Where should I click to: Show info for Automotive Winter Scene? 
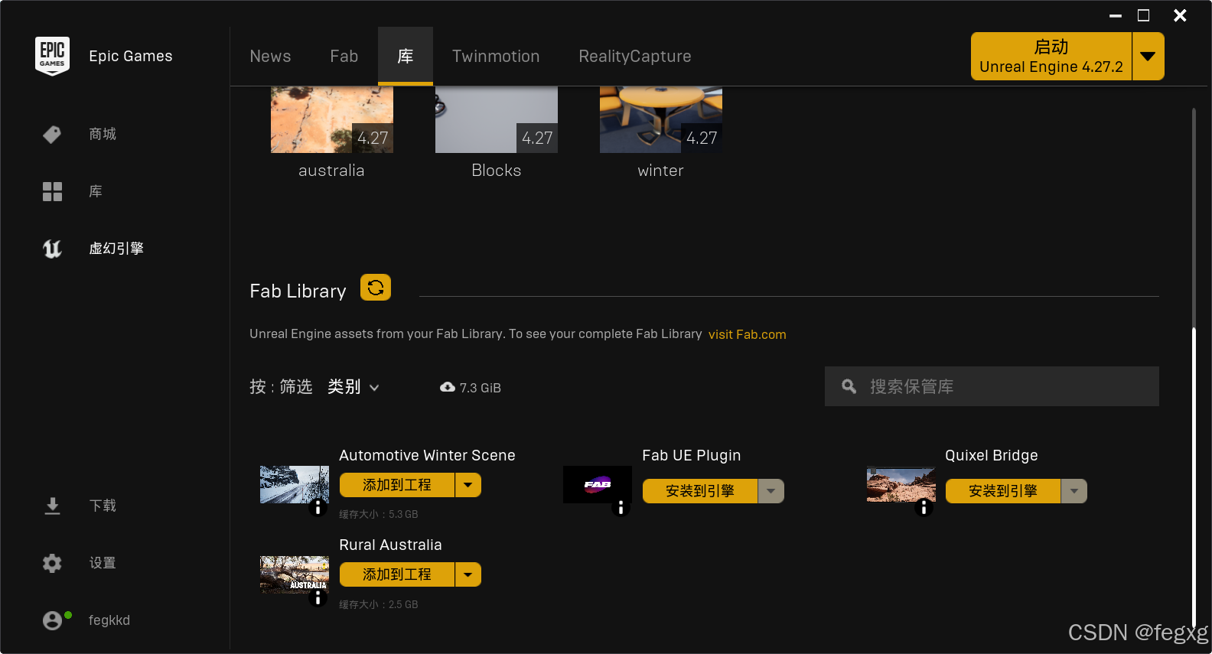click(318, 507)
